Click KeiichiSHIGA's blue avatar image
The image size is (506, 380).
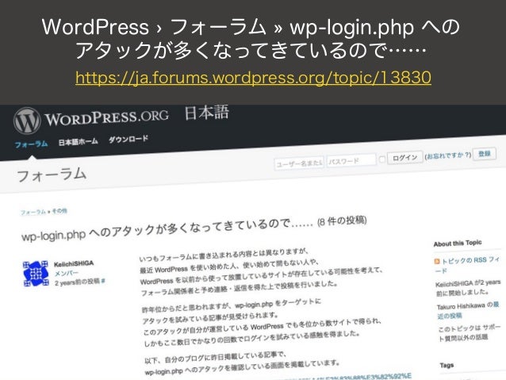[x=36, y=274]
